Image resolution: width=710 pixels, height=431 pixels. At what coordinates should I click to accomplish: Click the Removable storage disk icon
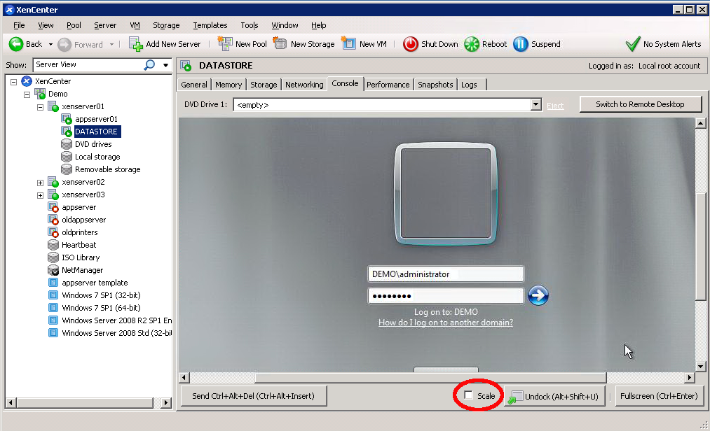[67, 169]
